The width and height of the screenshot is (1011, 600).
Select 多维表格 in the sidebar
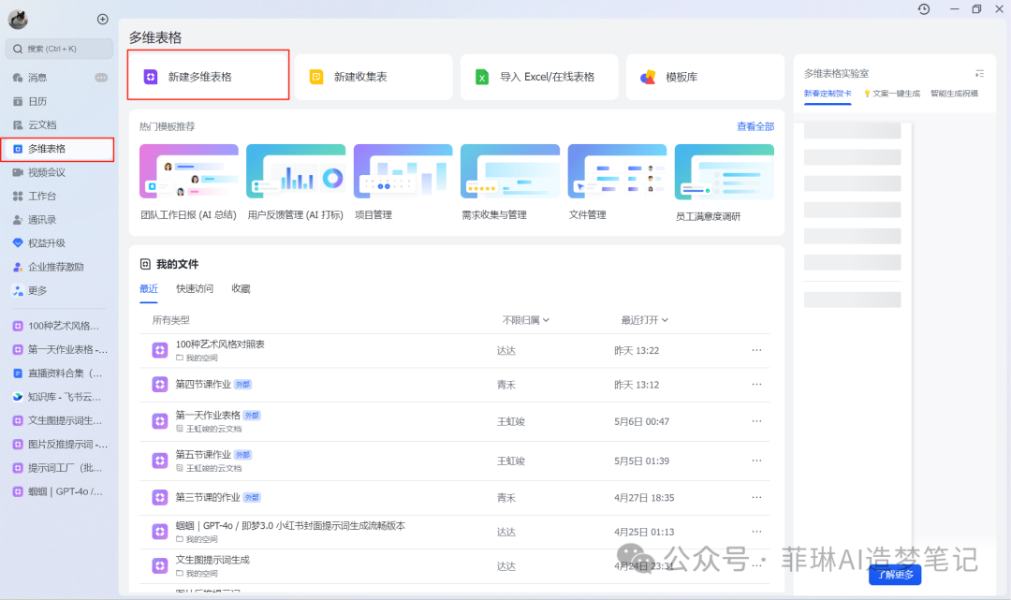tap(57, 149)
